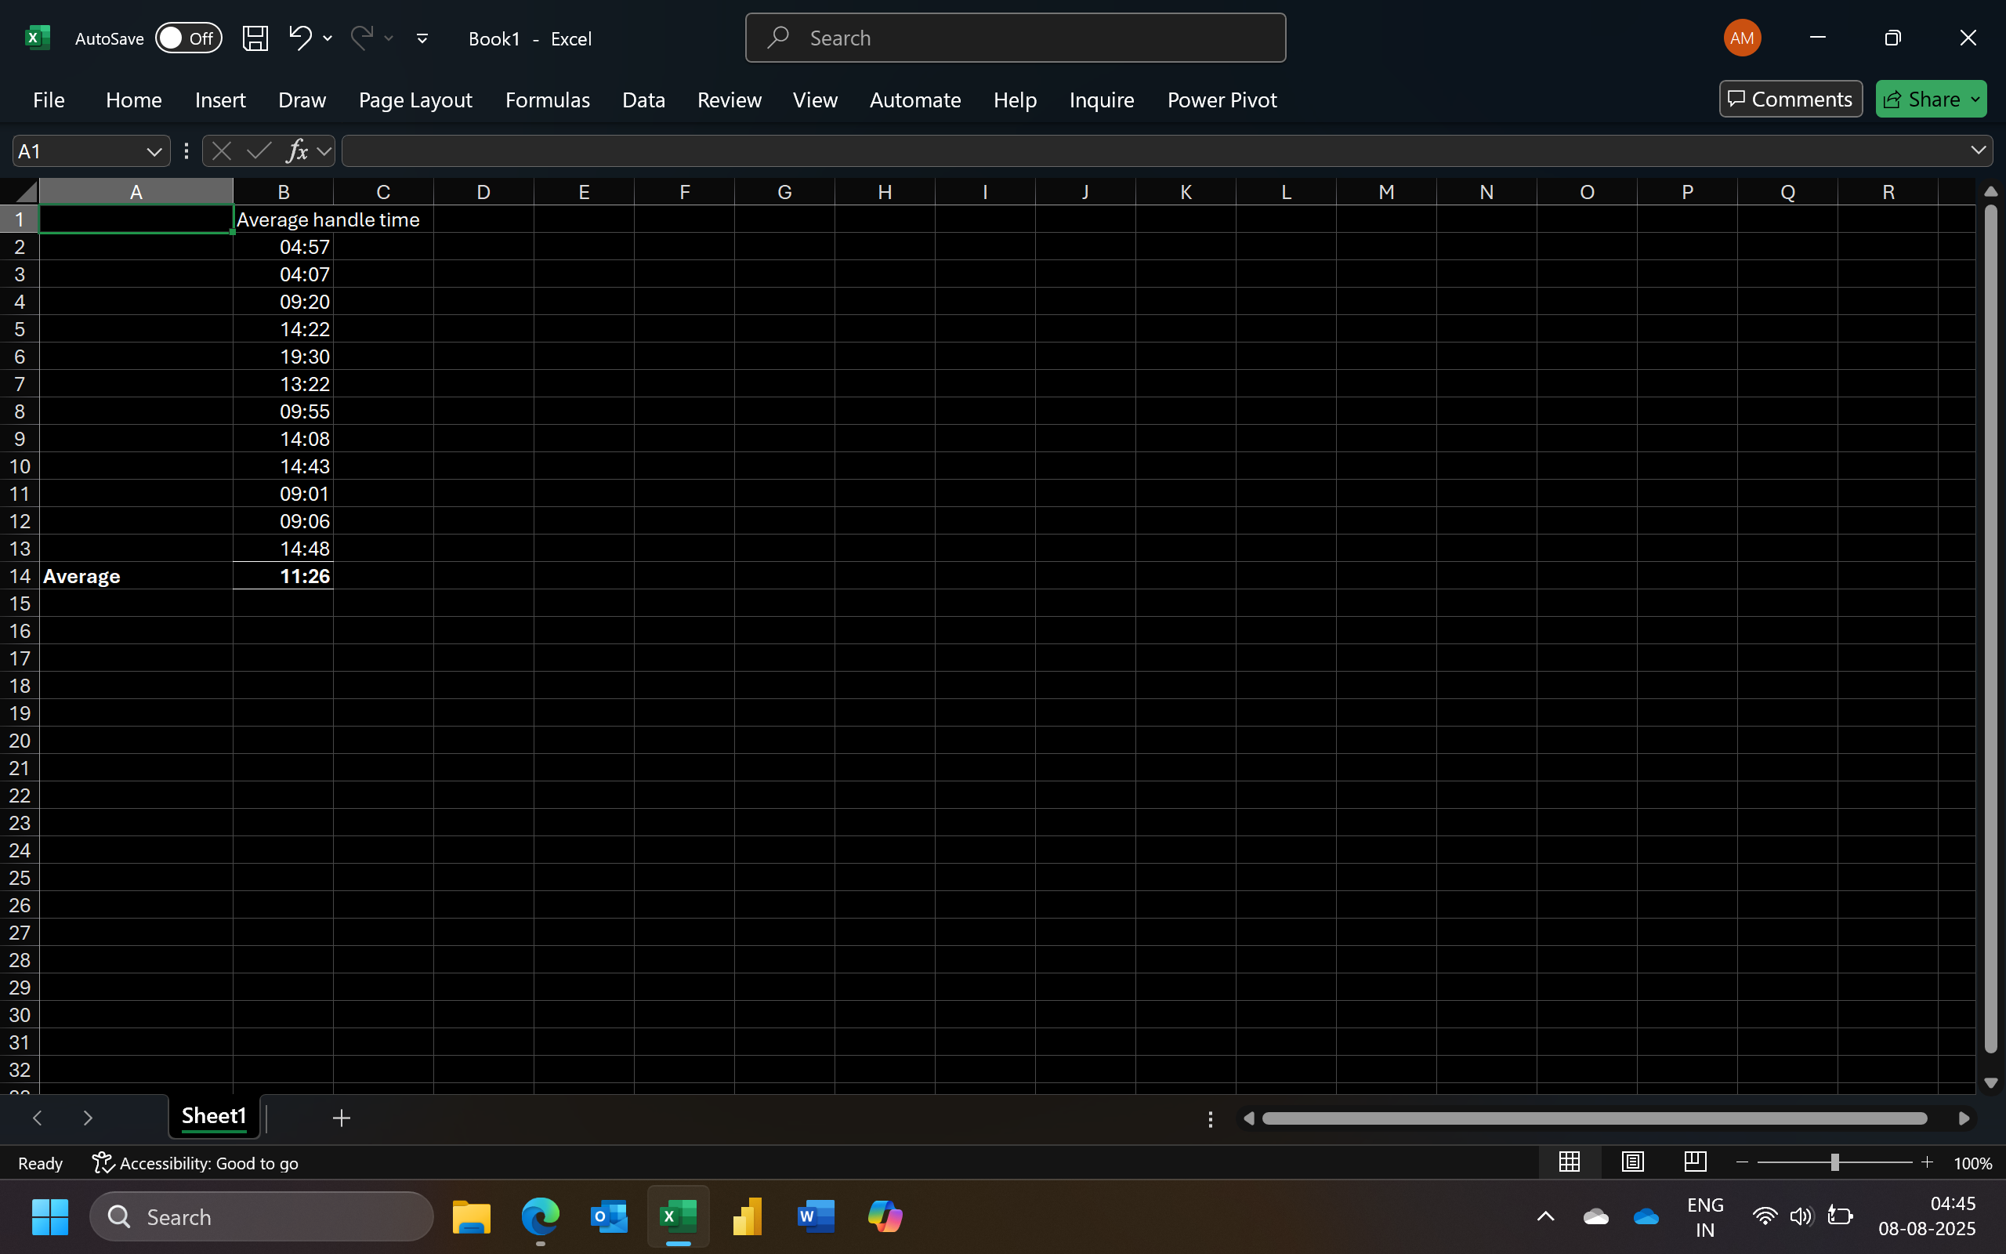Click the horizontal scrollbar thumb
Viewport: 2006px width, 1254px height.
1593,1119
